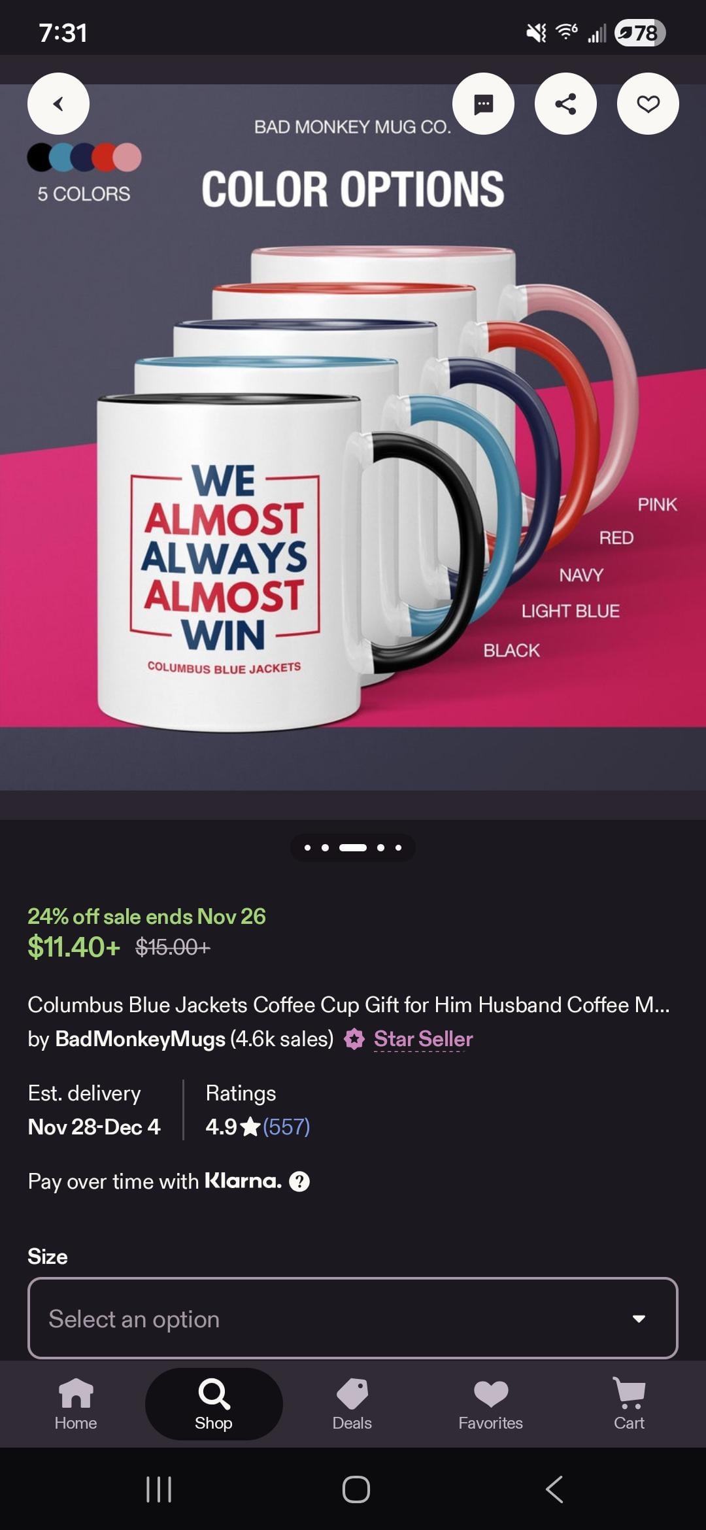Tap the share icon

[x=565, y=104]
